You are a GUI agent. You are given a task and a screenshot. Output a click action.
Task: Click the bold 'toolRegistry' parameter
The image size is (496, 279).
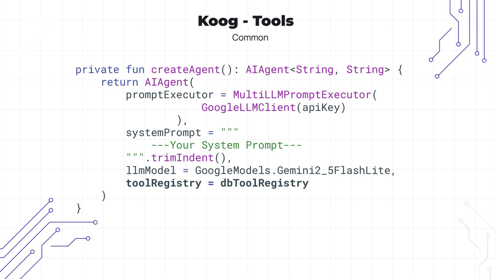click(x=164, y=183)
